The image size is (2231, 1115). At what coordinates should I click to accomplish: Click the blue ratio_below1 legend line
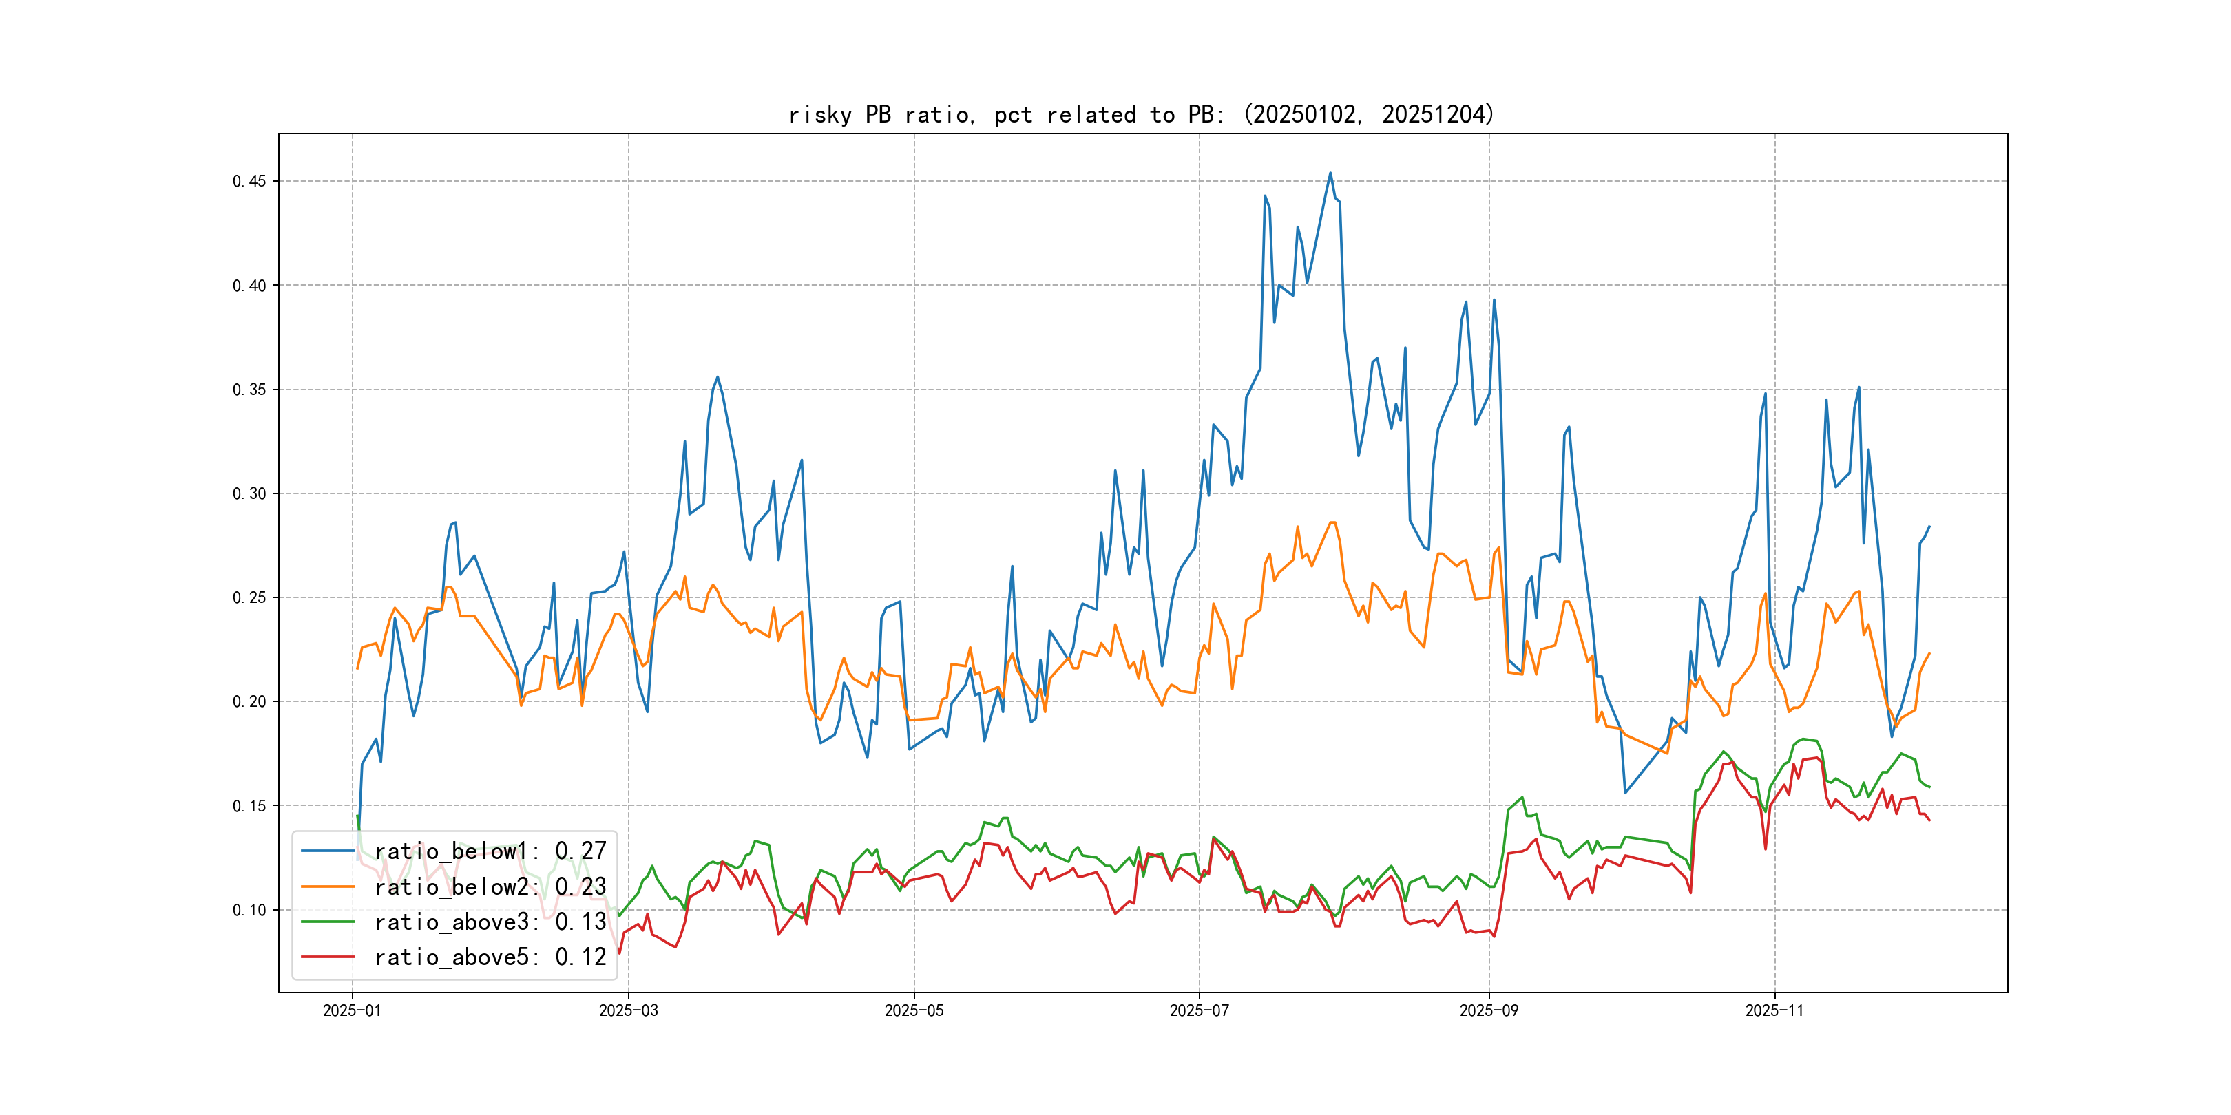pos(327,851)
